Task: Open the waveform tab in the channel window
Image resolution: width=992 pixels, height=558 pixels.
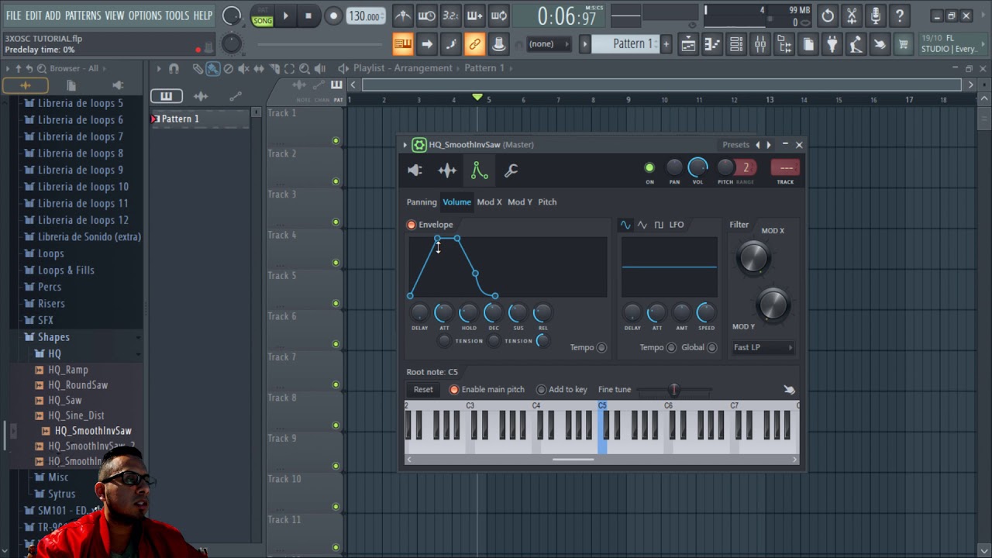Action: [447, 170]
